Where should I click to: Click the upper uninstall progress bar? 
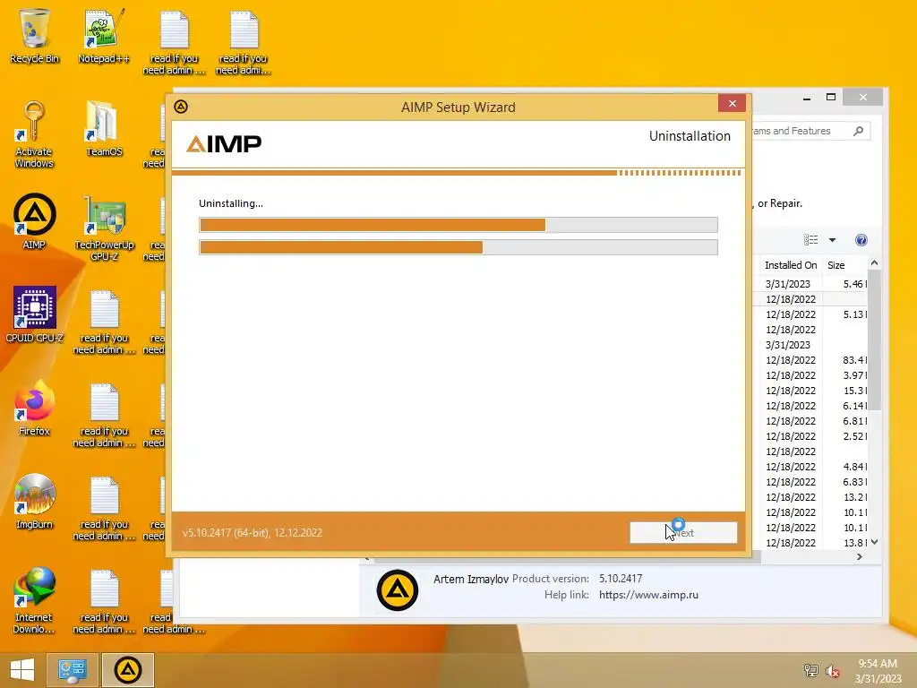458,225
